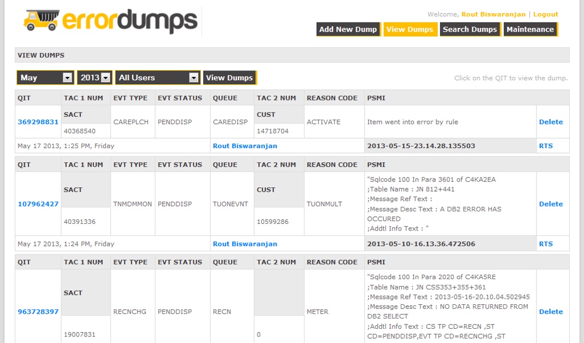Open Rout Biswaranjan link under CAREDISP row
This screenshot has width=584, height=343.
tap(245, 146)
